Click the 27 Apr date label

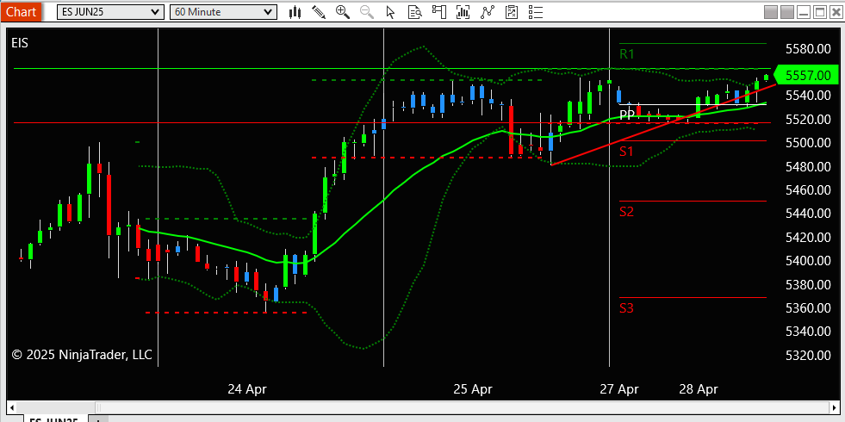(619, 389)
